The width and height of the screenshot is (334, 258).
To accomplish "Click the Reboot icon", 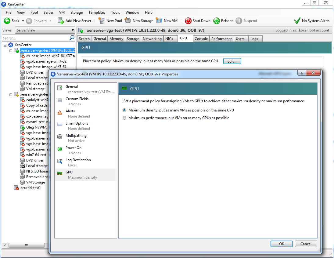I will click(216, 20).
